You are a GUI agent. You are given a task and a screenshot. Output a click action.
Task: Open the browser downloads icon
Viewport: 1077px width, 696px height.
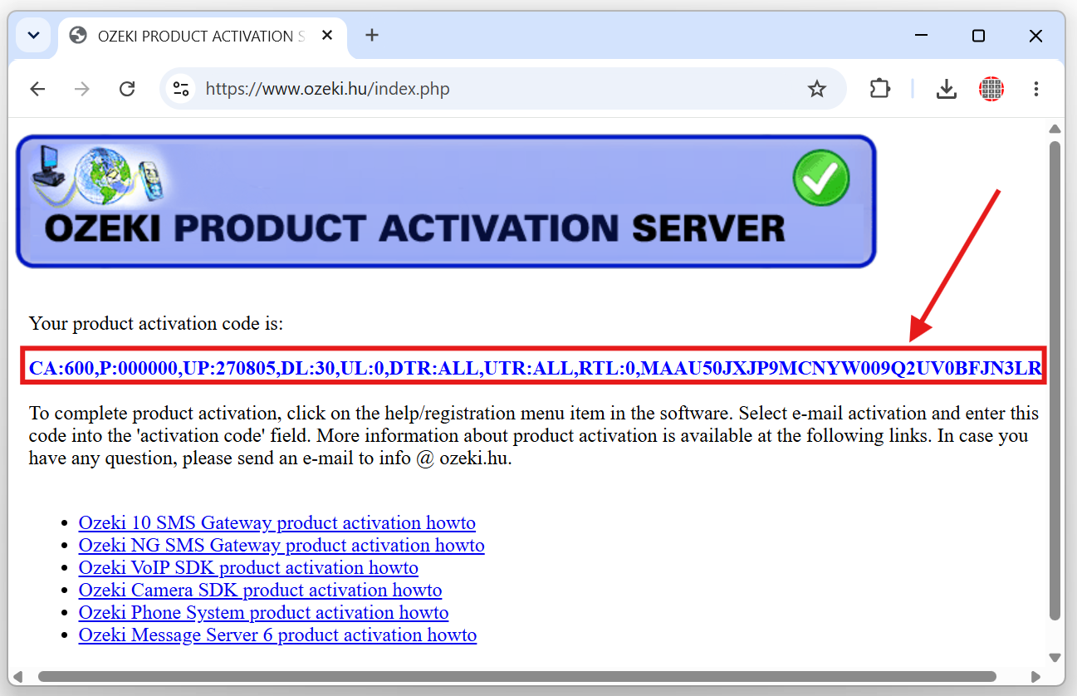[947, 89]
